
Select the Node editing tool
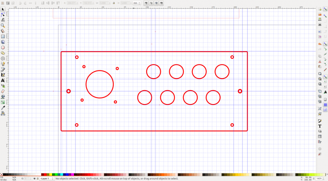[x=3, y=15]
